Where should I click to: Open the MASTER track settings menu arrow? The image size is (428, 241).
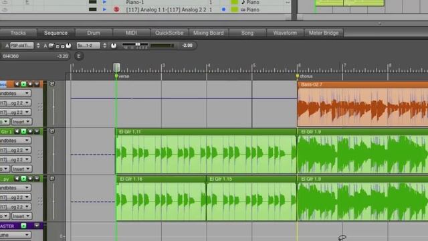tap(37, 226)
